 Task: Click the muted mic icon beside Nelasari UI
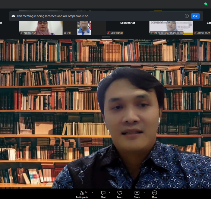pyautogui.click(x=21, y=33)
